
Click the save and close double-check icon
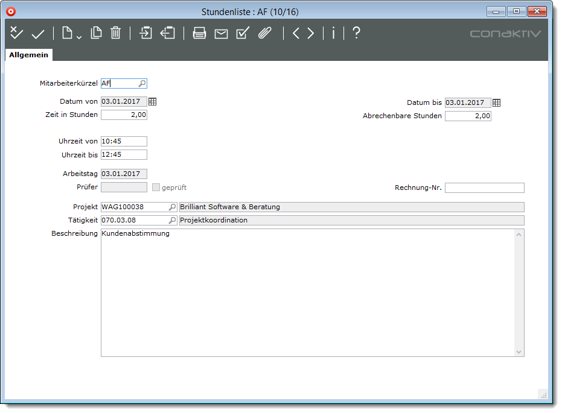tap(16, 33)
